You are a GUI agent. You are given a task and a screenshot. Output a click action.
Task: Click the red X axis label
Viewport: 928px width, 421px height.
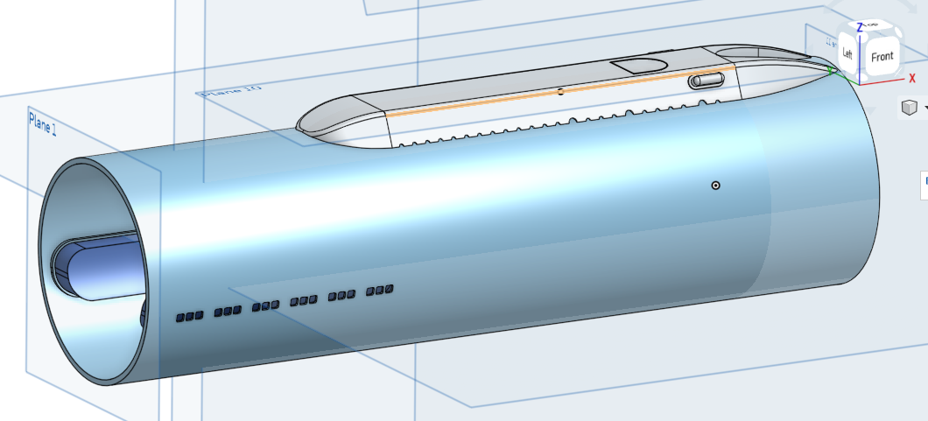pos(912,78)
